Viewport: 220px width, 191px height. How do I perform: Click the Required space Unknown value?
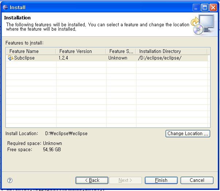[x=53, y=144]
